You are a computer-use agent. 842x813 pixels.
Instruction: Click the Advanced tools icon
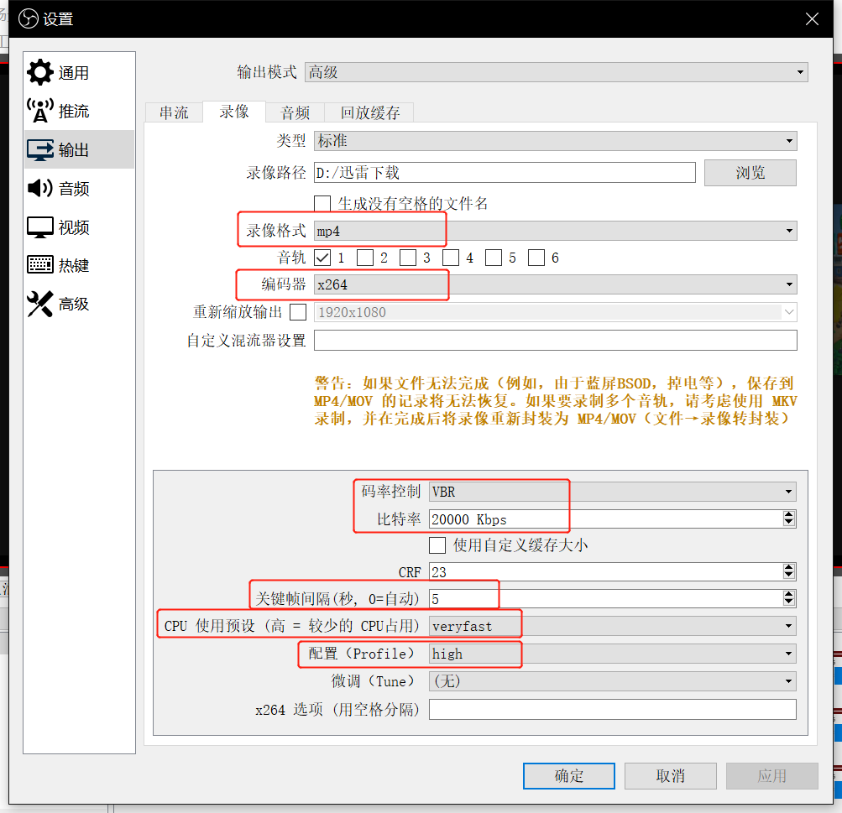(39, 304)
